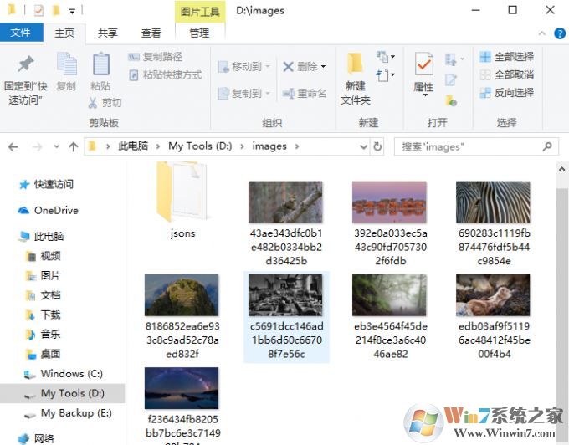Click the Properties (属性) checkmark icon
Viewport: 569px width, 445px height.
[423, 64]
